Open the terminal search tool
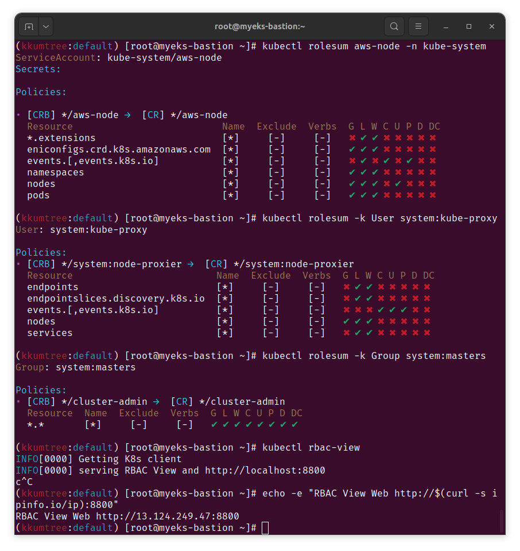520x551 pixels. [x=394, y=27]
